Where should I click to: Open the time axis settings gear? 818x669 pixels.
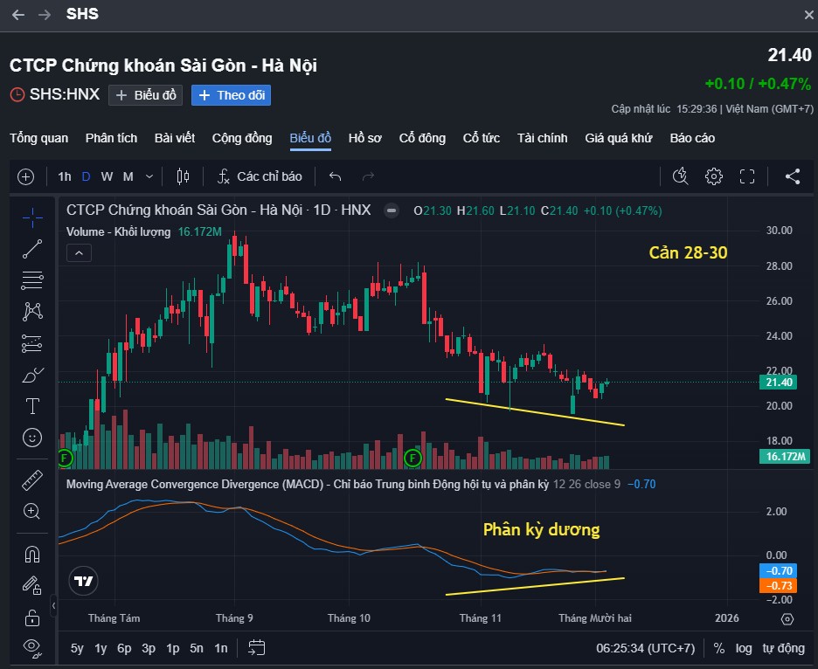click(x=787, y=619)
